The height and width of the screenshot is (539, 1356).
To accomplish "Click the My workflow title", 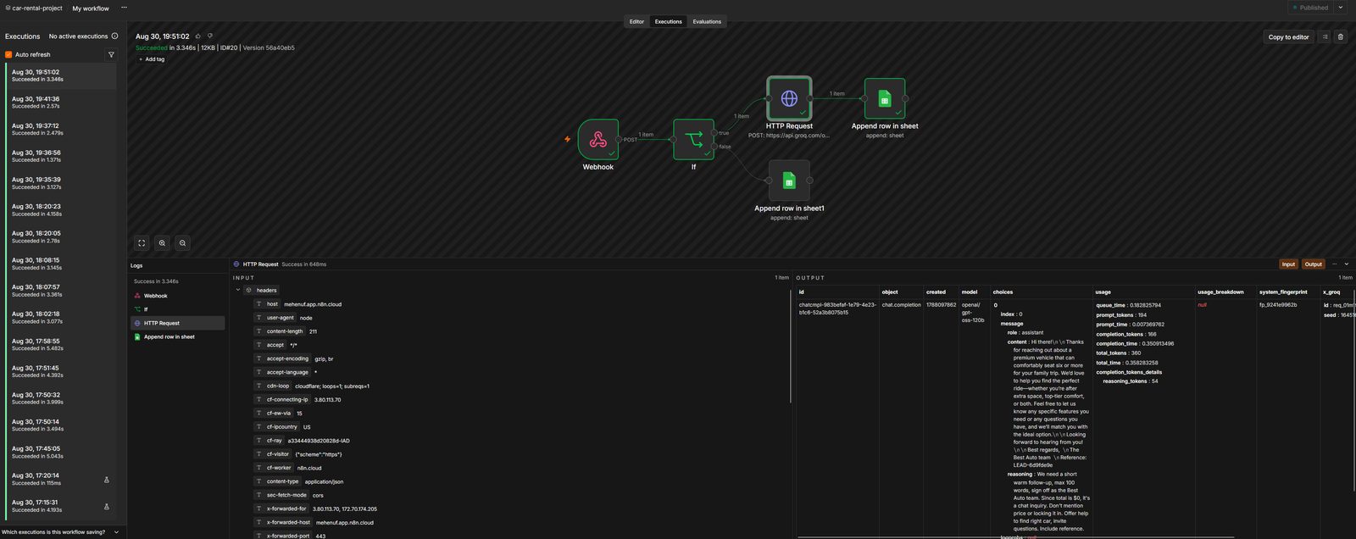I will pos(91,8).
